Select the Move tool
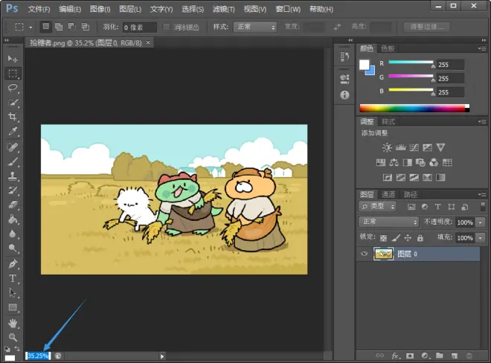Viewport: 491px width, 363px height. [x=13, y=59]
